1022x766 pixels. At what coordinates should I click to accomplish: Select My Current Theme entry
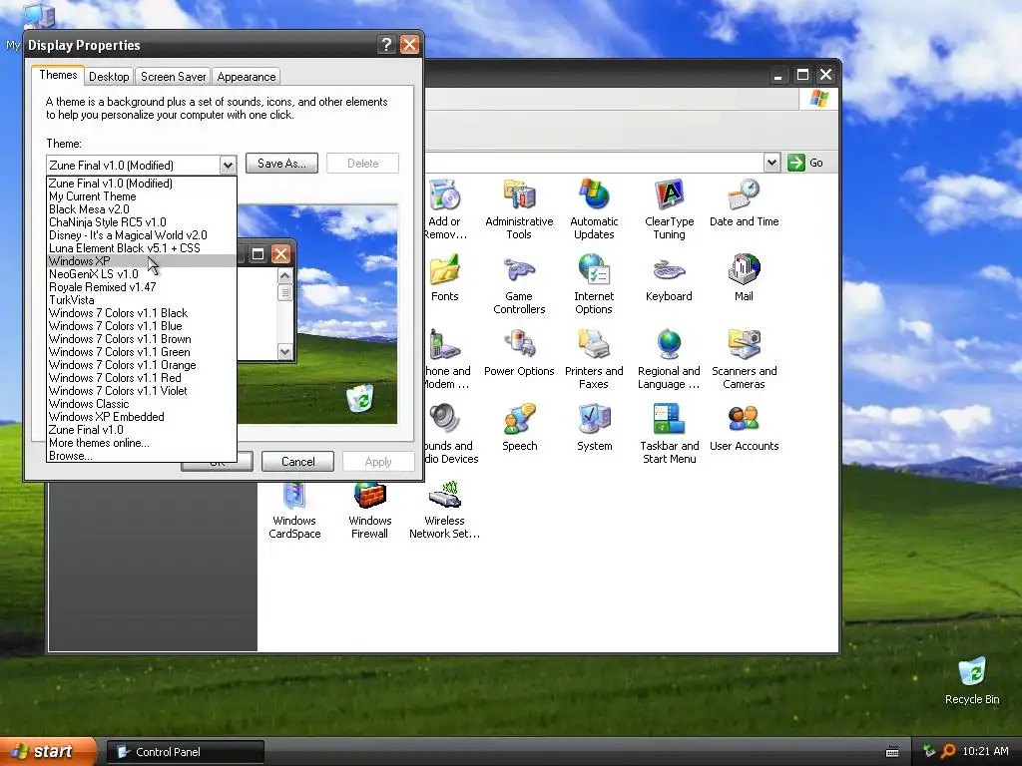142,196
